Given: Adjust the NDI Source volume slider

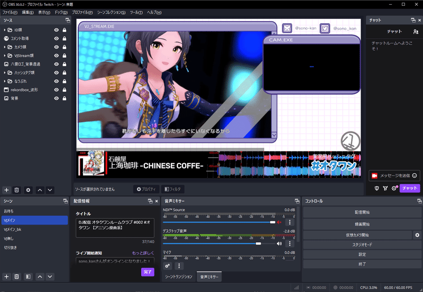Looking at the screenshot, I should click(219, 222).
